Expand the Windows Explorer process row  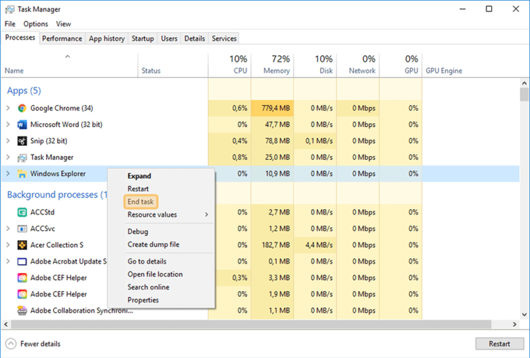click(8, 173)
